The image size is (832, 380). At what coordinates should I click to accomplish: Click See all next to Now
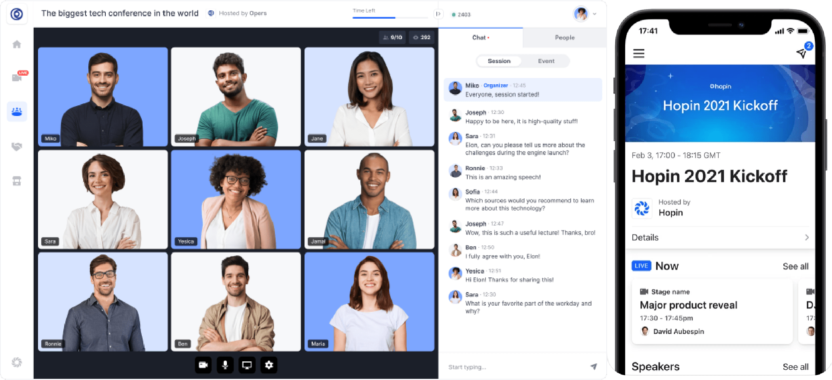[x=796, y=266]
